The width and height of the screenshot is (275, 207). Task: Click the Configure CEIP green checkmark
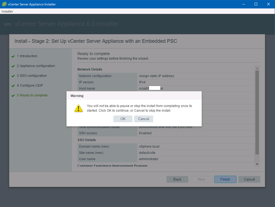click(13, 86)
